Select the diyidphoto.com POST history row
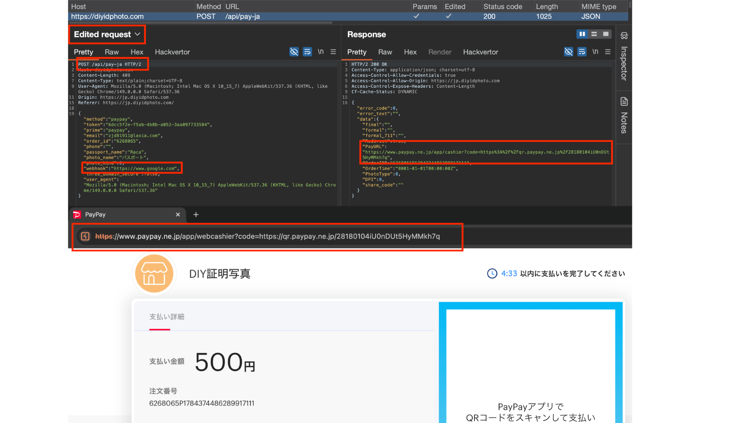This screenshot has height=423, width=752. [x=348, y=16]
